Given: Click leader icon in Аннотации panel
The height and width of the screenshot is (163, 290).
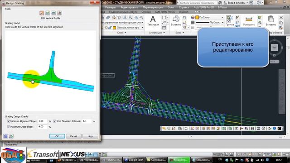Looking at the screenshot, I should (164, 23).
